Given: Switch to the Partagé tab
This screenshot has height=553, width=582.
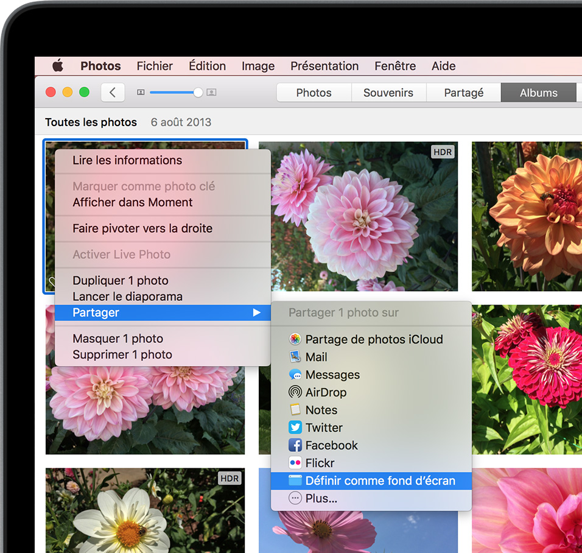Looking at the screenshot, I should point(463,93).
